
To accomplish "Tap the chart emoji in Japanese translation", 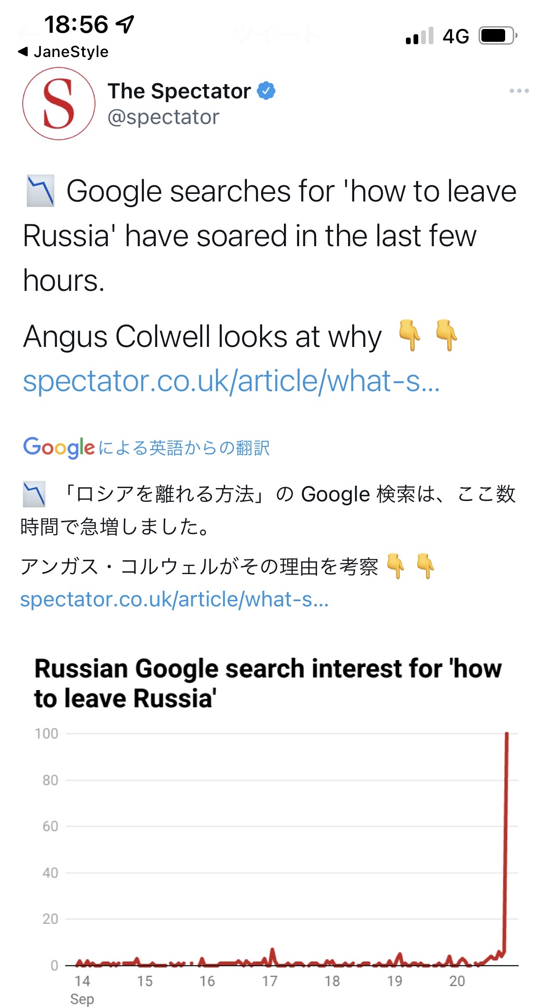I will pos(34,494).
